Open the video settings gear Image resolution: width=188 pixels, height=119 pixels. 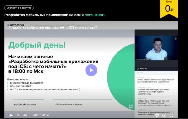(157, 115)
